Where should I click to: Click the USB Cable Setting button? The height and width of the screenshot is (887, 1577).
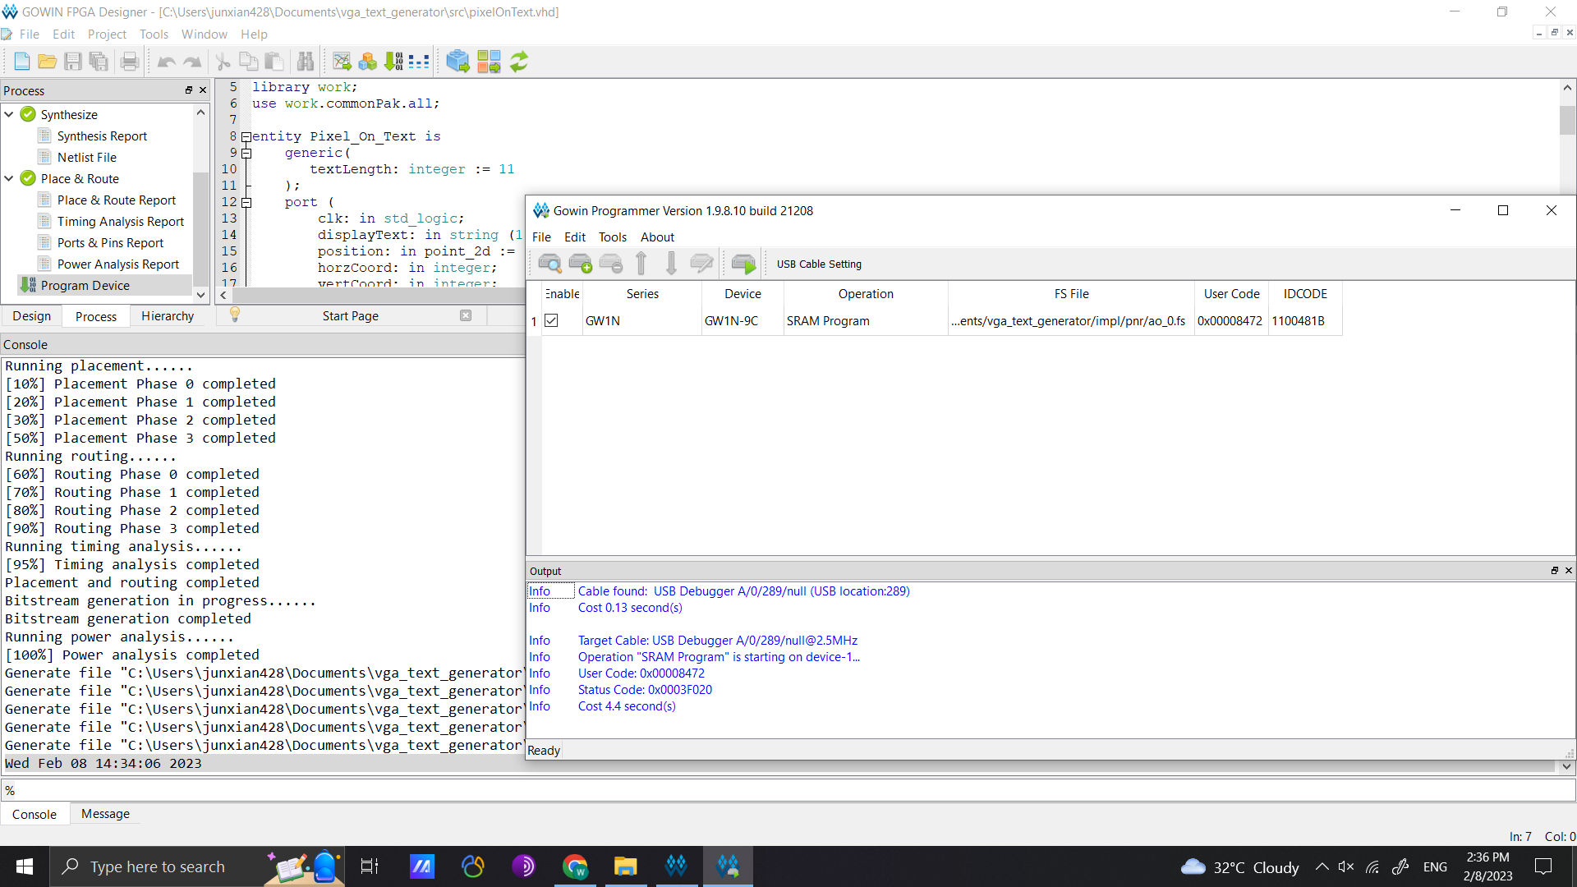click(819, 264)
